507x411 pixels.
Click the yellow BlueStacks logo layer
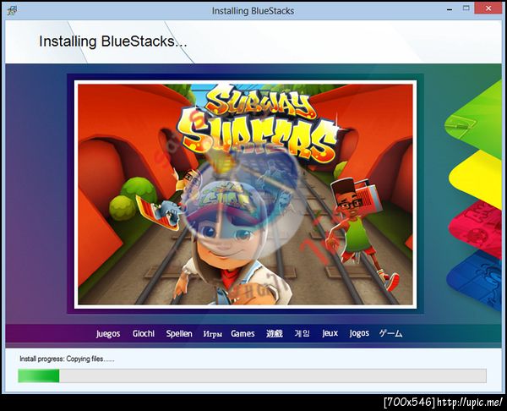[478, 178]
